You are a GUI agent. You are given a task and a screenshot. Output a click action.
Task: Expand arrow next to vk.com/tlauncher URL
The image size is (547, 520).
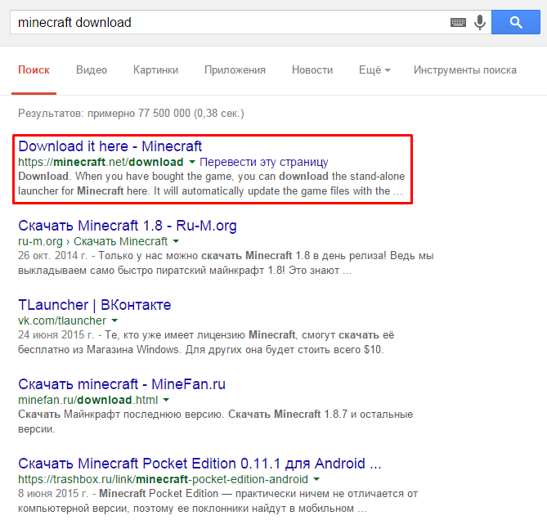coord(114,321)
